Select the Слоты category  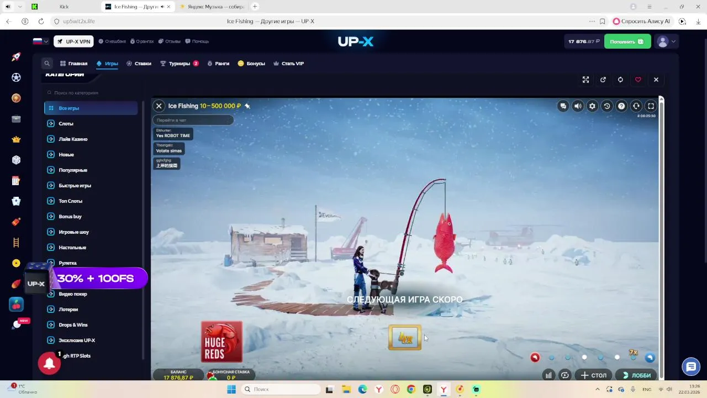point(91,124)
